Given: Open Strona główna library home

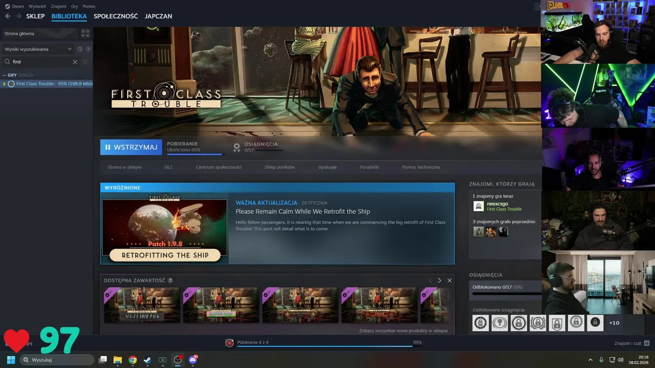Looking at the screenshot, I should click(x=39, y=33).
